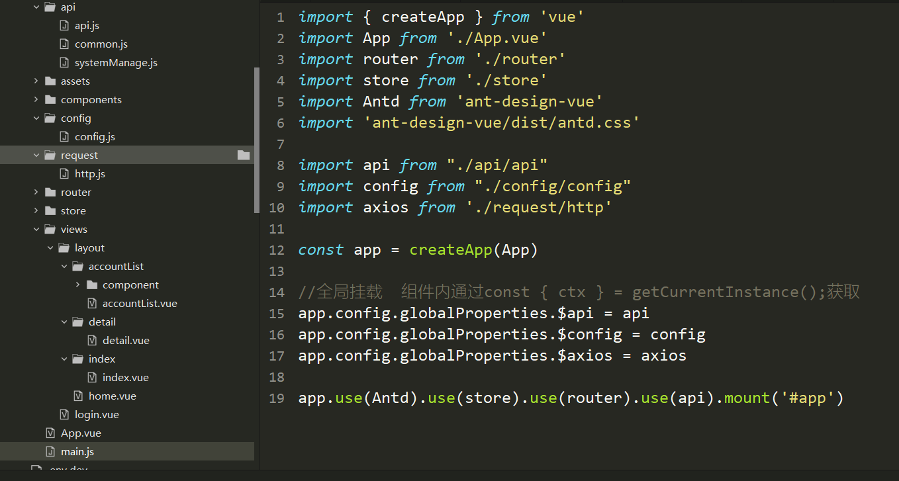Click the sidebar vertical scrollbar

coord(257,140)
